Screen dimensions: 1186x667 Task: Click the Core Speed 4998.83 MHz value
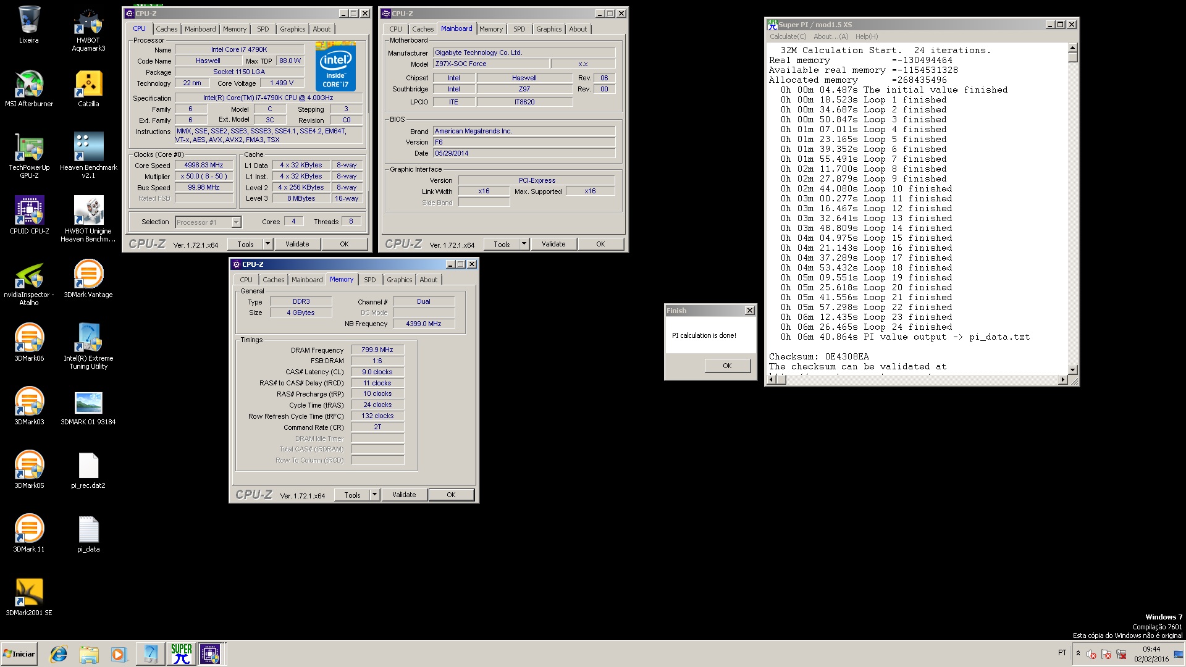pos(204,165)
